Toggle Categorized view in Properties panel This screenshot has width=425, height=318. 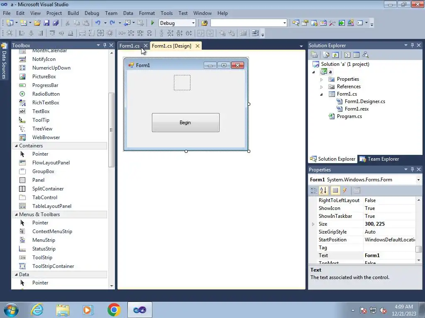pyautogui.click(x=314, y=190)
